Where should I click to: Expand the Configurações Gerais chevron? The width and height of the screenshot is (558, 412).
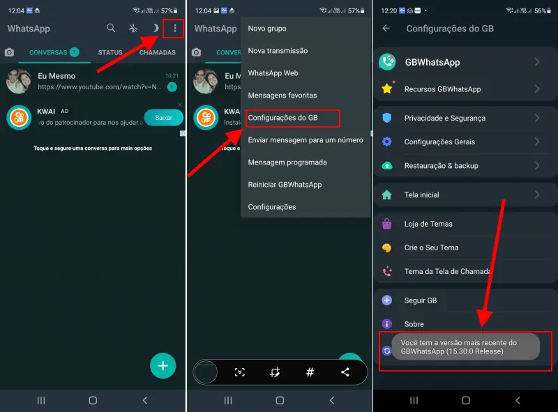click(537, 142)
